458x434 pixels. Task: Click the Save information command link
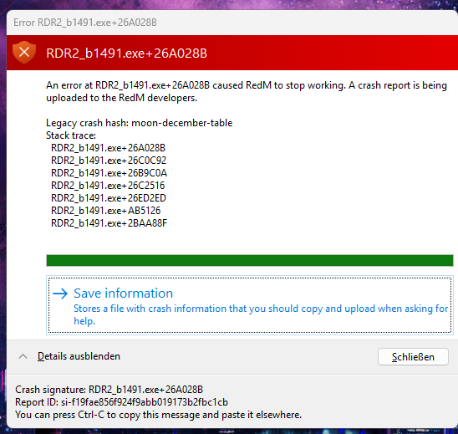click(x=249, y=305)
